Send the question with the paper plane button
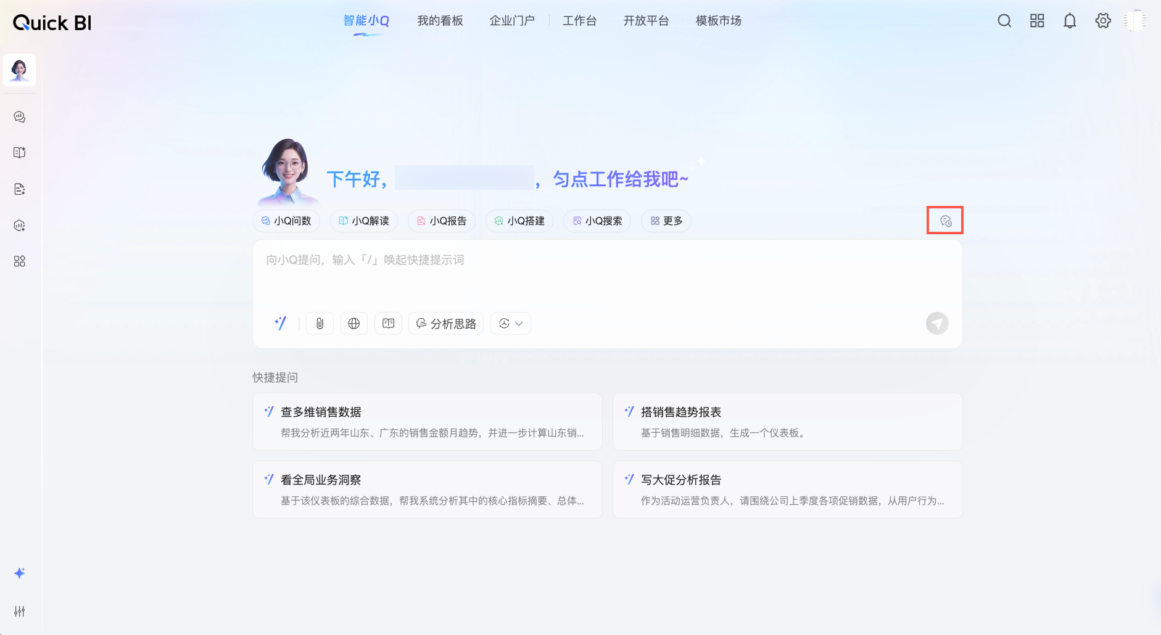Viewport: 1161px width, 635px height. point(937,324)
